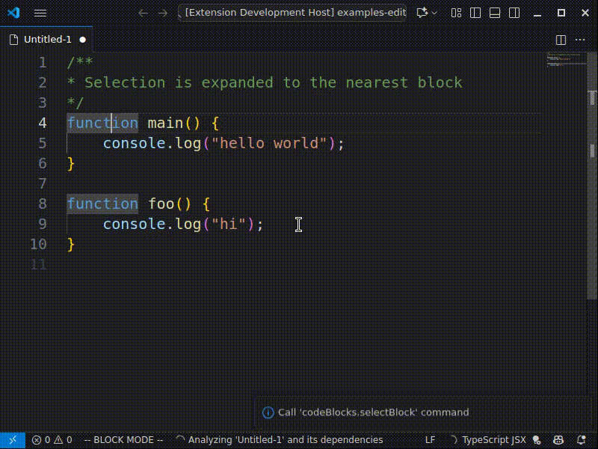Image resolution: width=598 pixels, height=449 pixels.
Task: Toggle the Secondary Side Bar visibility
Action: pyautogui.click(x=514, y=13)
